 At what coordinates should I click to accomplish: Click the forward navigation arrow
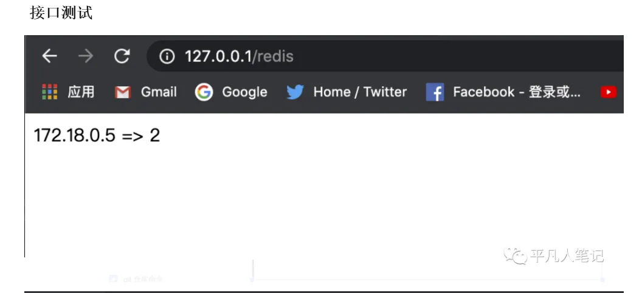(86, 56)
